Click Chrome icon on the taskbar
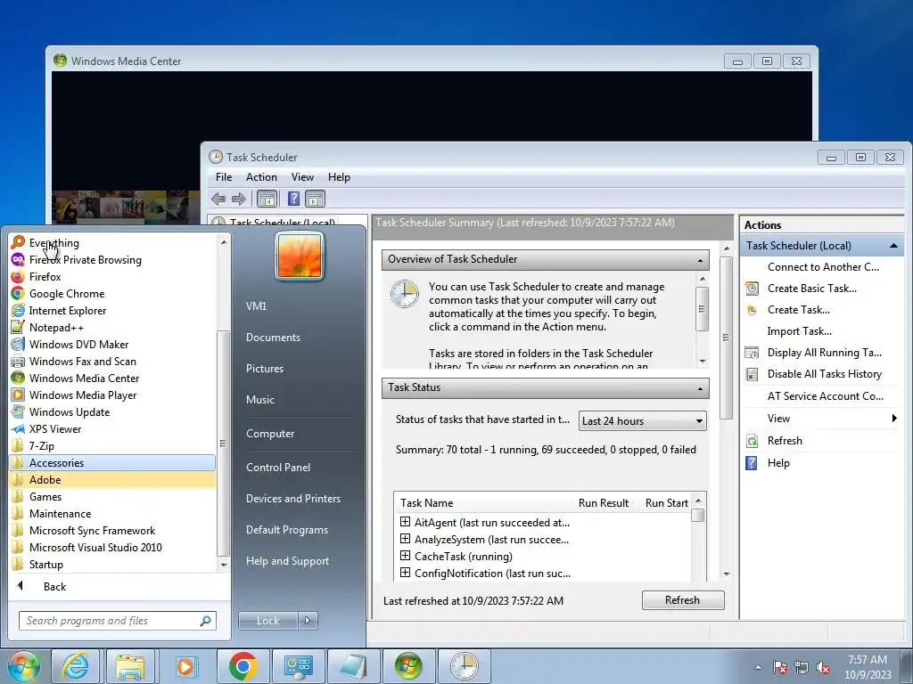Image resolution: width=913 pixels, height=684 pixels. (x=243, y=666)
